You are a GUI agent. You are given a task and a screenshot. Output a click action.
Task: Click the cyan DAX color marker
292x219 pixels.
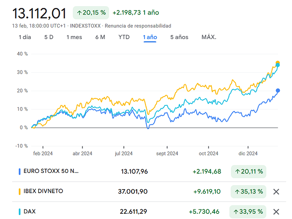click(19, 212)
